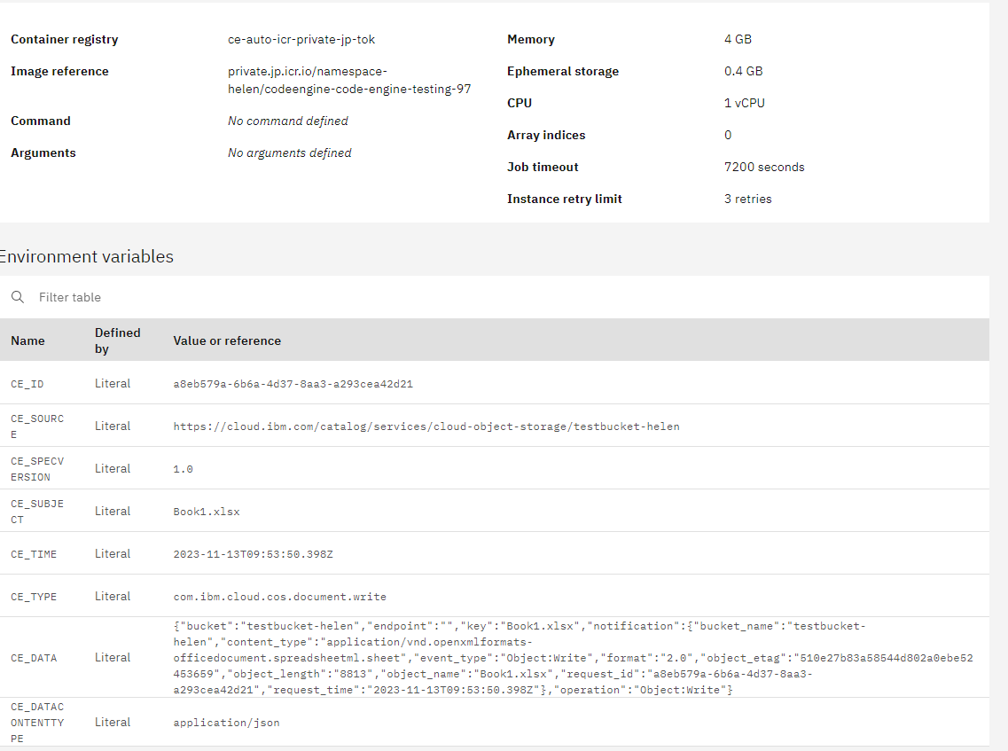Viewport: 1008px width, 751px height.
Task: Select the CE_SPECVERSION variable name
Action: pyautogui.click(x=37, y=469)
